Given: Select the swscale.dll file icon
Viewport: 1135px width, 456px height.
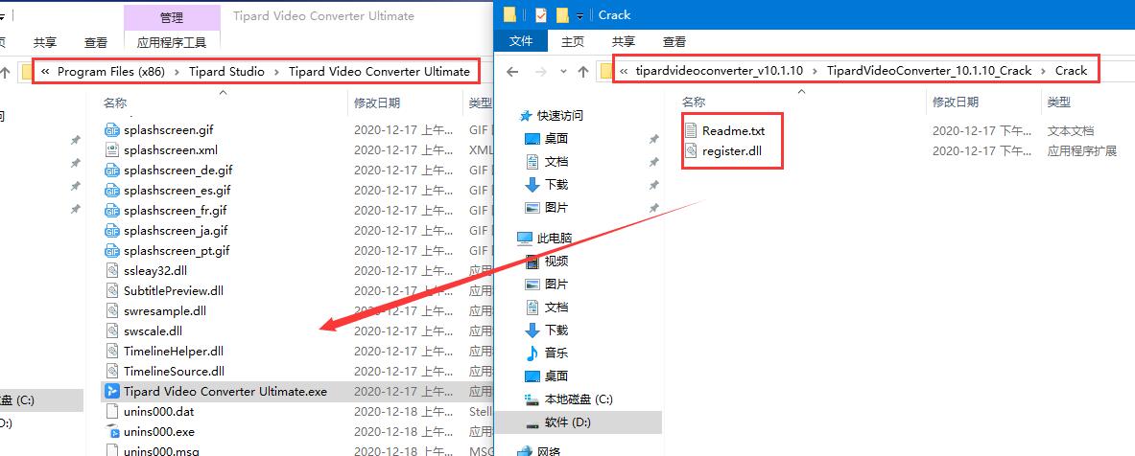Looking at the screenshot, I should coord(111,331).
